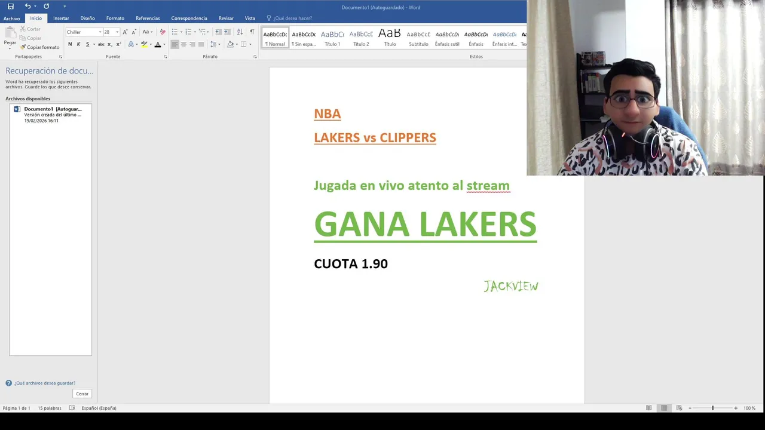765x430 pixels.
Task: Copy the selection with Copiar
Action: coord(31,38)
